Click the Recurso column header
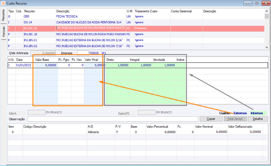Viewport: 271px width, 166px height. (29, 11)
